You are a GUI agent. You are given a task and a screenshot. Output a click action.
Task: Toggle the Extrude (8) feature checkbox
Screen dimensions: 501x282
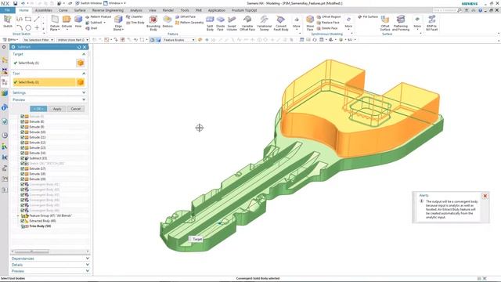tap(23, 121)
